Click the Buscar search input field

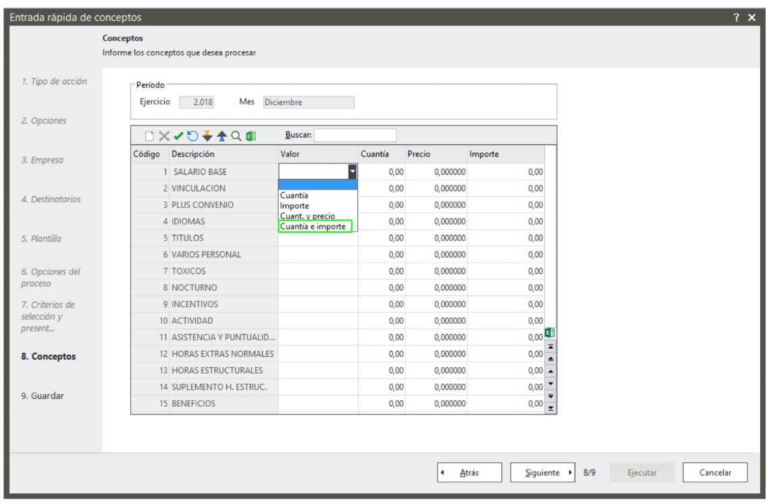pyautogui.click(x=355, y=135)
